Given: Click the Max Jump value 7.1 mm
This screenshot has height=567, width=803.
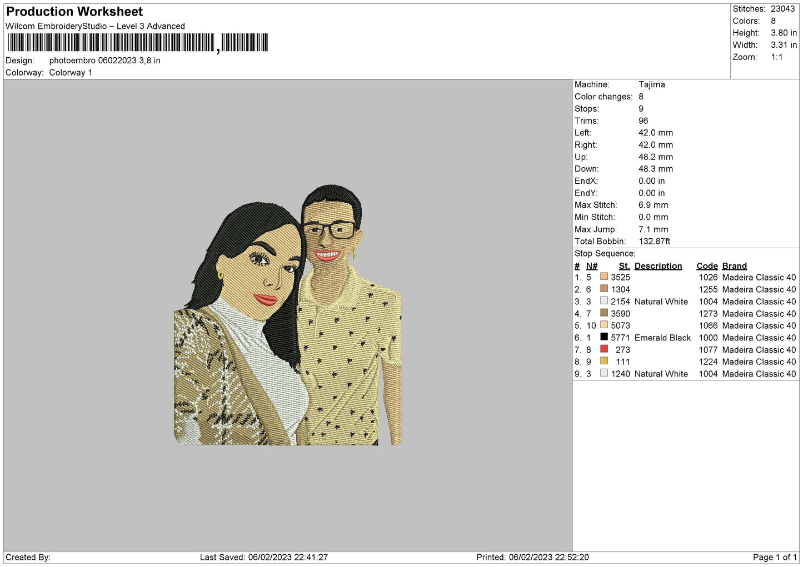Looking at the screenshot, I should (x=654, y=229).
